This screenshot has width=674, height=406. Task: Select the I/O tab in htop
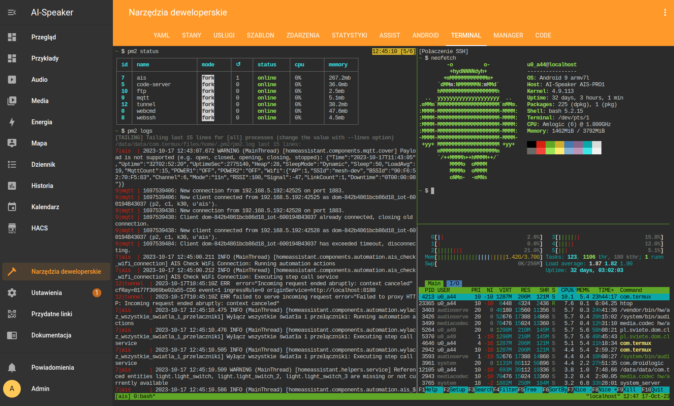pyautogui.click(x=454, y=283)
